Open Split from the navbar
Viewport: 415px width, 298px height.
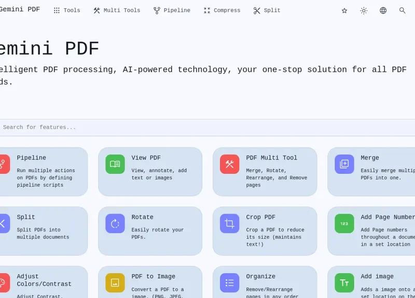click(267, 10)
